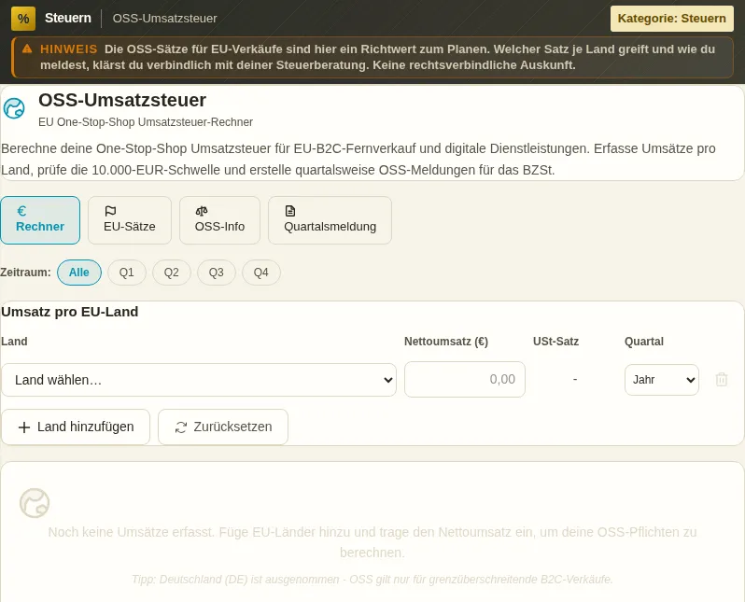
Task: Click the Zurücksetzen button
Action: click(223, 427)
